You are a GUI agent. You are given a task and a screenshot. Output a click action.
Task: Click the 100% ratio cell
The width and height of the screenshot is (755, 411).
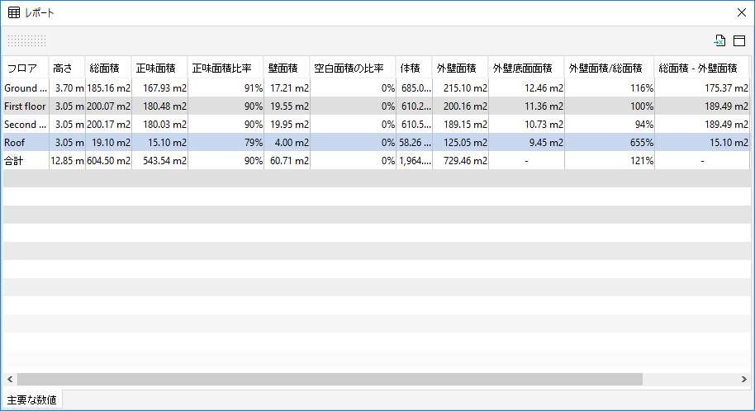tap(610, 106)
